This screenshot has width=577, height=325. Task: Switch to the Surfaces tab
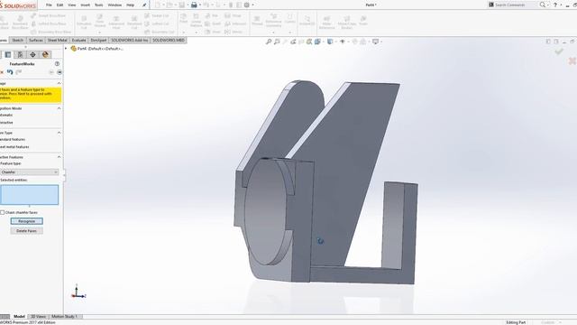click(x=36, y=40)
